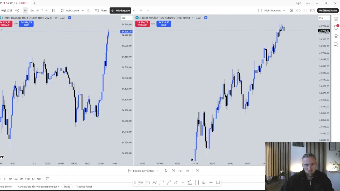The height and width of the screenshot is (191, 340).
Task: Open the indicator templates grid icon
Action: tap(88, 11)
